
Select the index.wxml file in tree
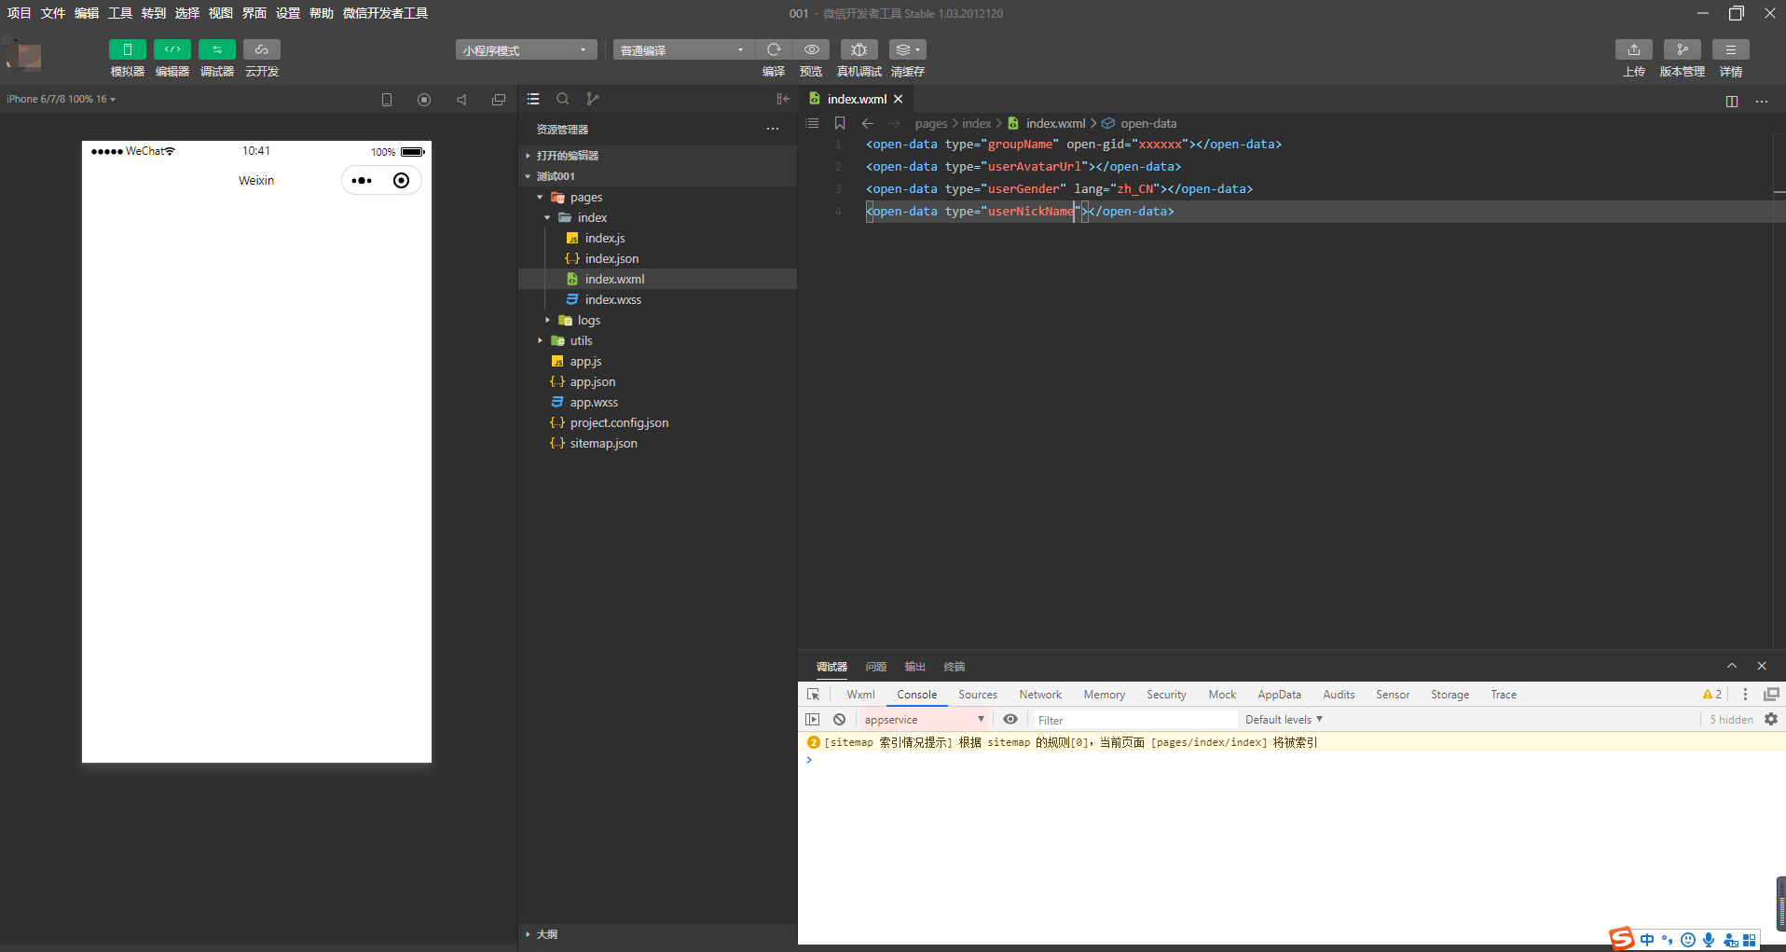coord(657,279)
